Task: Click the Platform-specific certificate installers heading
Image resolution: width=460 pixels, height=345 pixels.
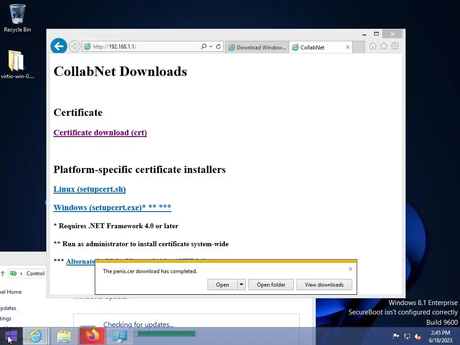Action: click(x=140, y=169)
